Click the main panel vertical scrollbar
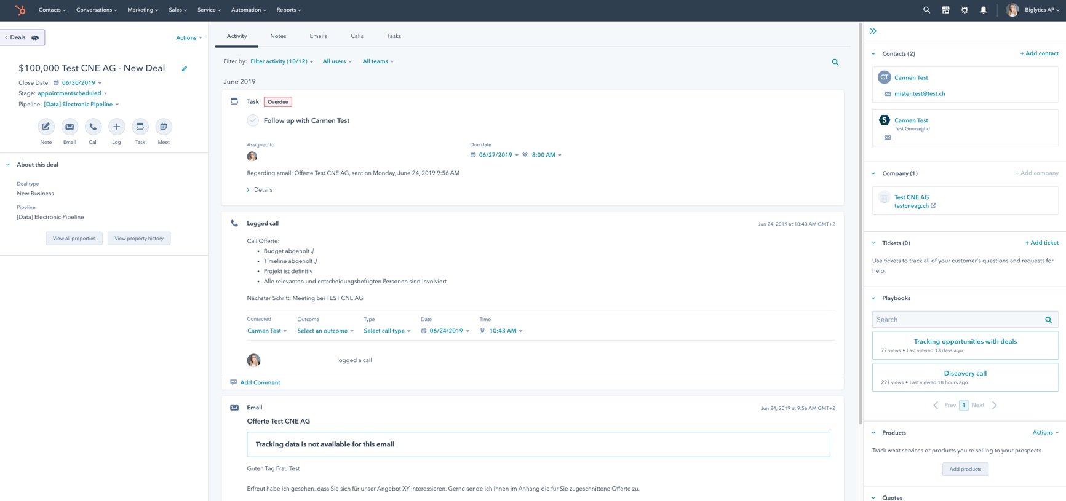1066x501 pixels. pyautogui.click(x=860, y=224)
